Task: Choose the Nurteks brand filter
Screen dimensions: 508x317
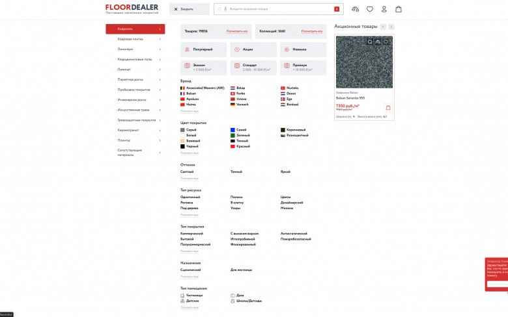Action: coord(290,88)
